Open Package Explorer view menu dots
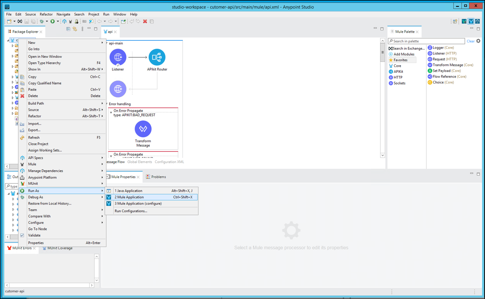485x299 pixels. tap(82, 29)
